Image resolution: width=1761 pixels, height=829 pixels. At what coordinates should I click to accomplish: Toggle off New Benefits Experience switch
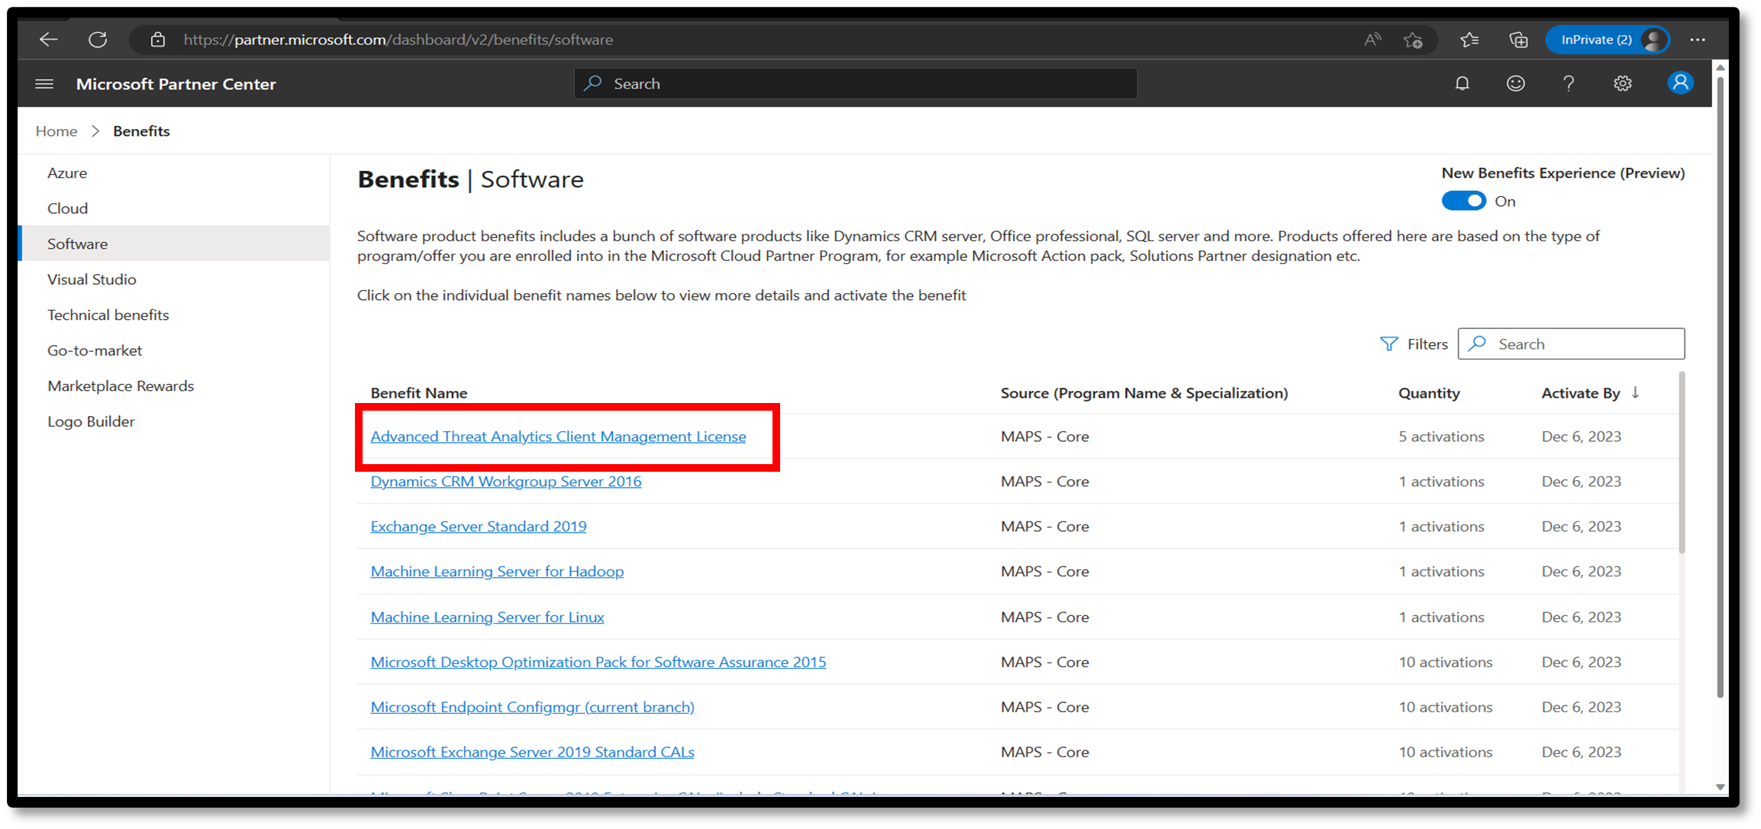[x=1463, y=202]
